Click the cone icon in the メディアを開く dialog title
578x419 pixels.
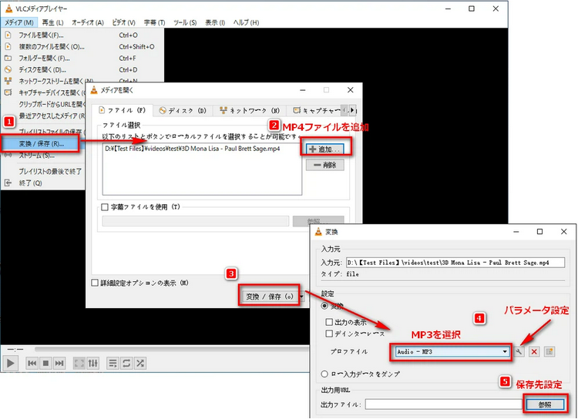94,90
